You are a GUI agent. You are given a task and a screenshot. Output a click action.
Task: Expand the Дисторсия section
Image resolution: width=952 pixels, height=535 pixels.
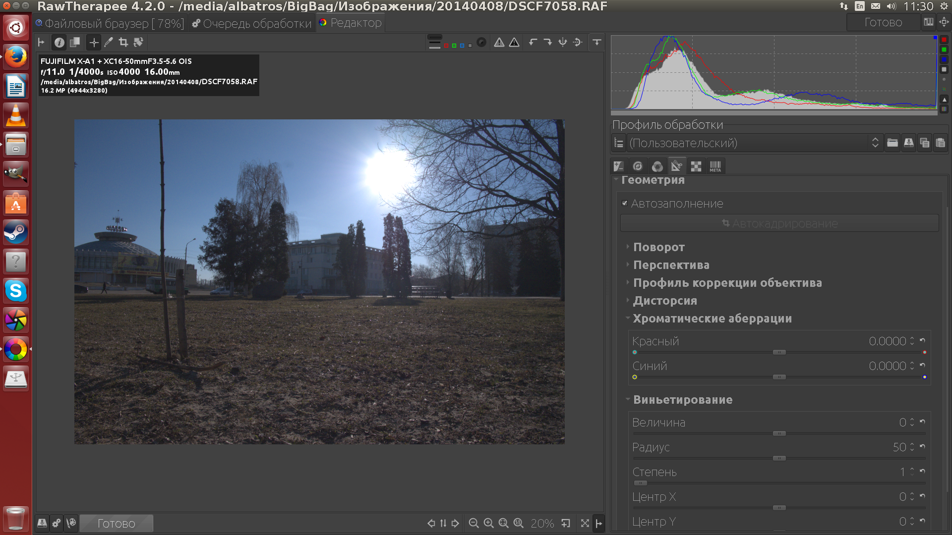[x=665, y=300]
